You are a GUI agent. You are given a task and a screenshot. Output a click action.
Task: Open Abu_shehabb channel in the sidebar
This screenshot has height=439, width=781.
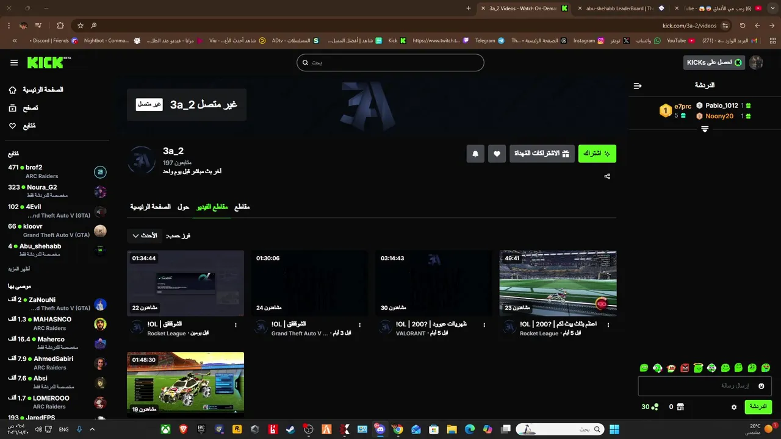click(57, 250)
